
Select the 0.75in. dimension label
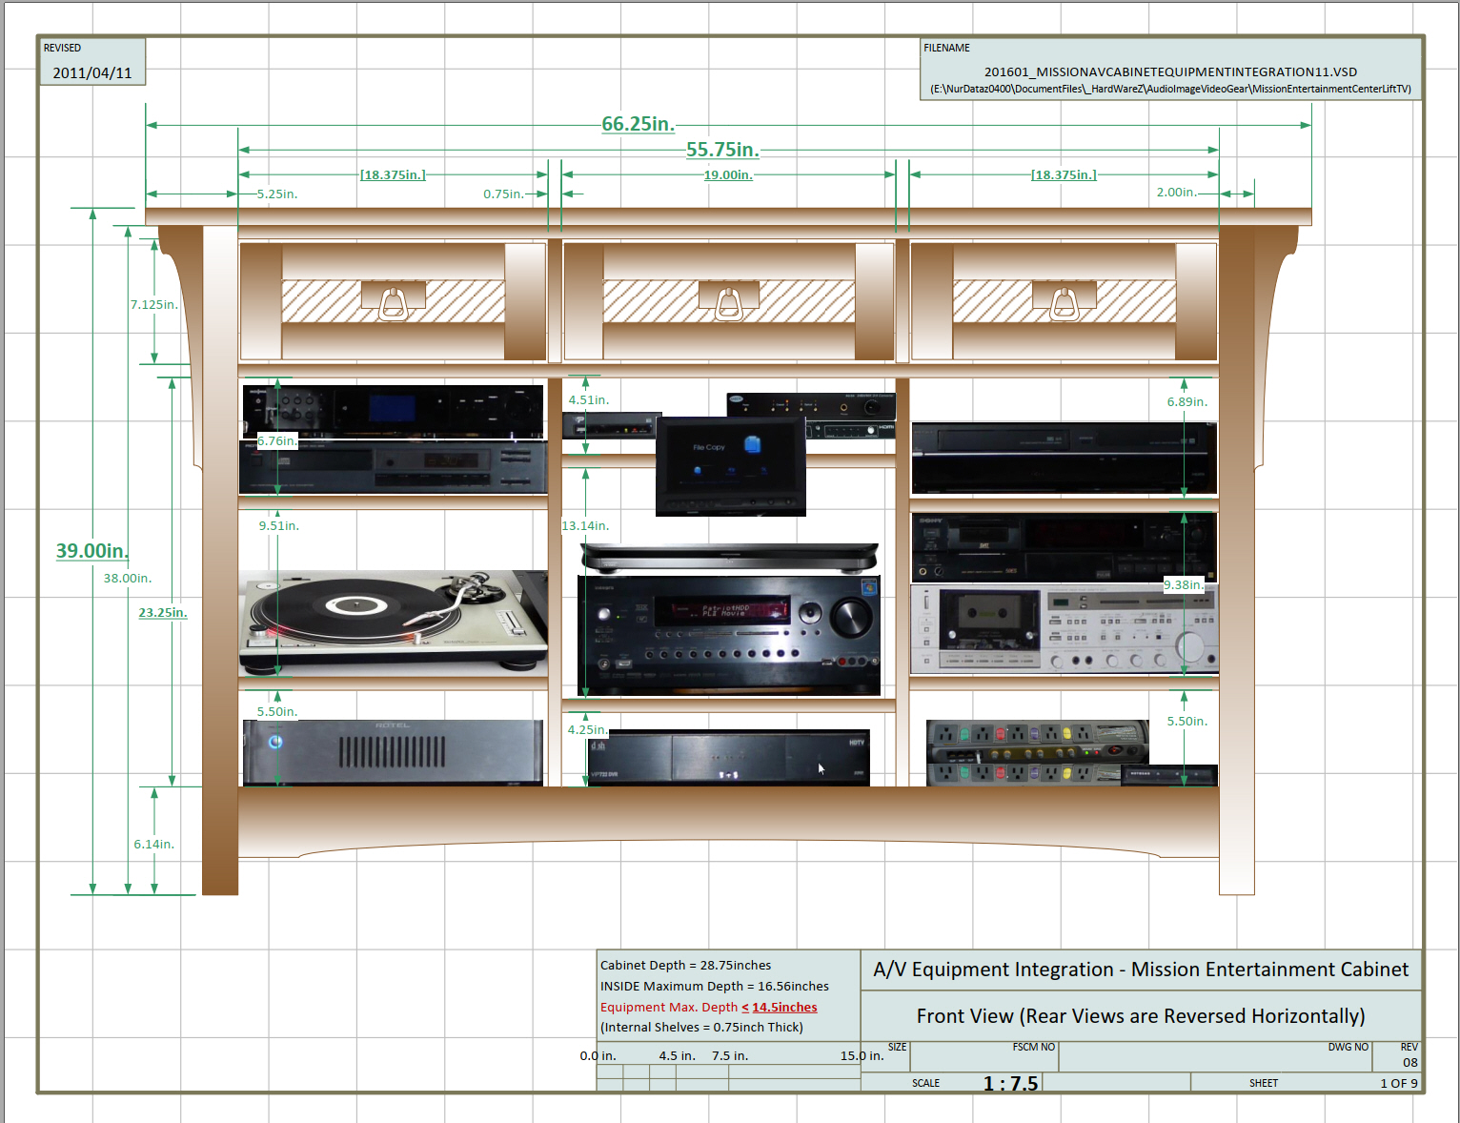point(503,194)
